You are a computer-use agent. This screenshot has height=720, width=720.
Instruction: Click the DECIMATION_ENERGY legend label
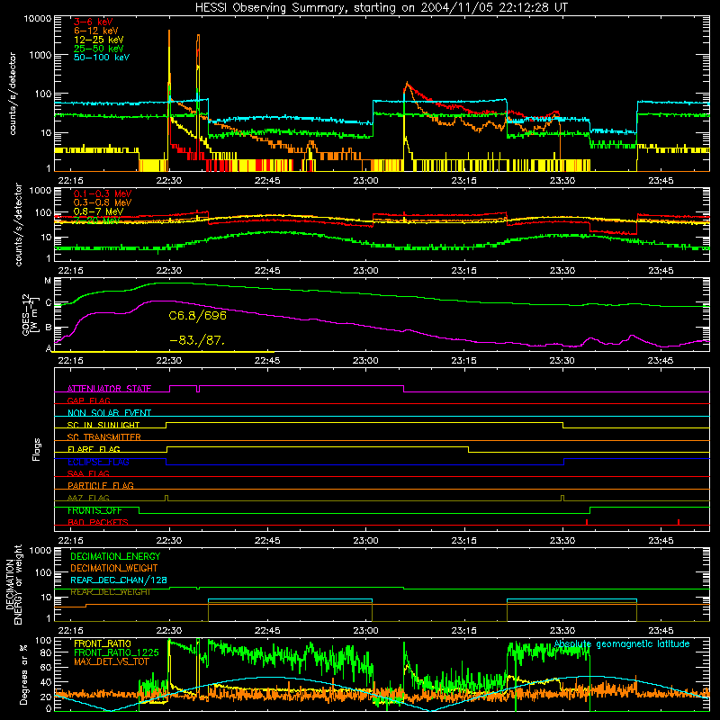115,556
